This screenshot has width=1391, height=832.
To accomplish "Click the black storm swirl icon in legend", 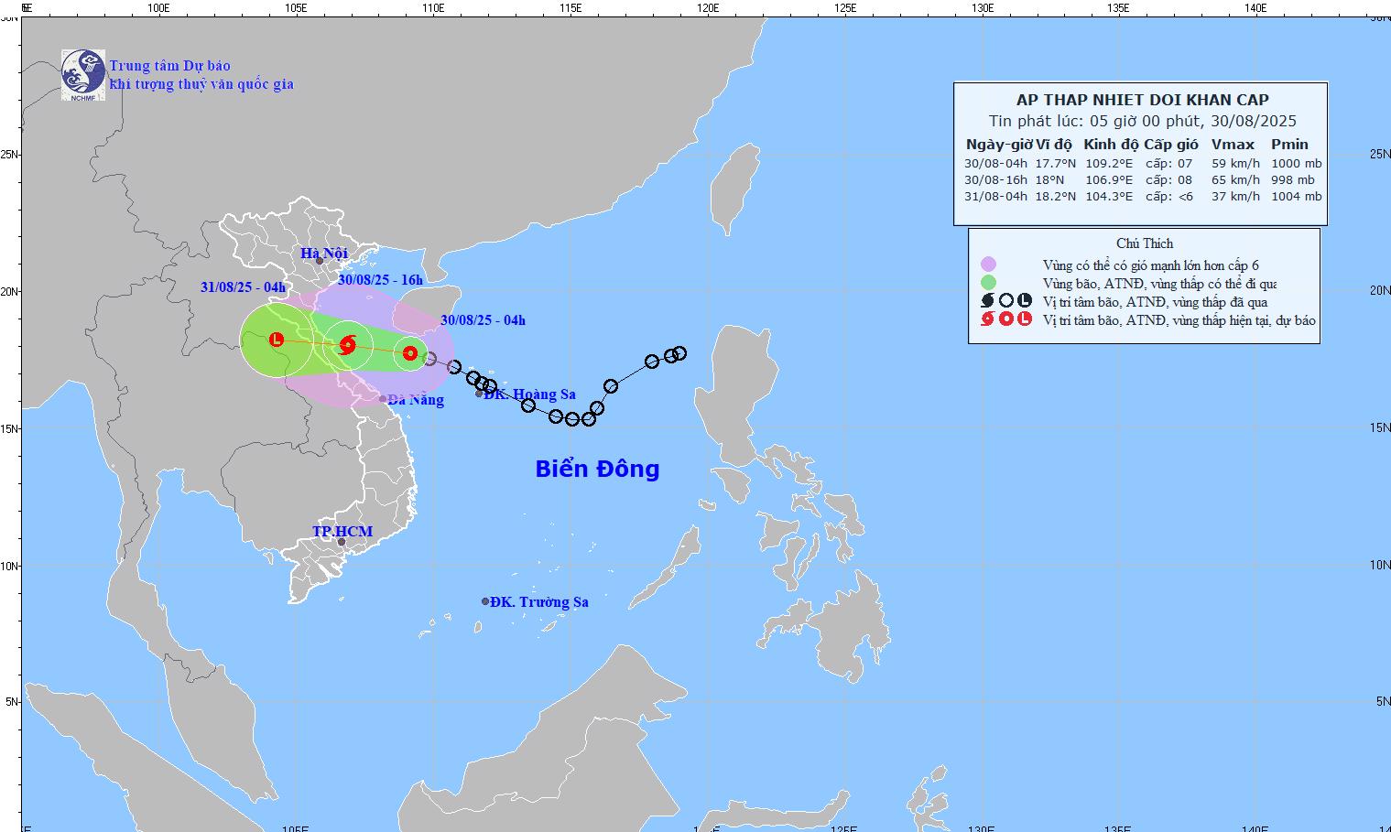I will [987, 301].
